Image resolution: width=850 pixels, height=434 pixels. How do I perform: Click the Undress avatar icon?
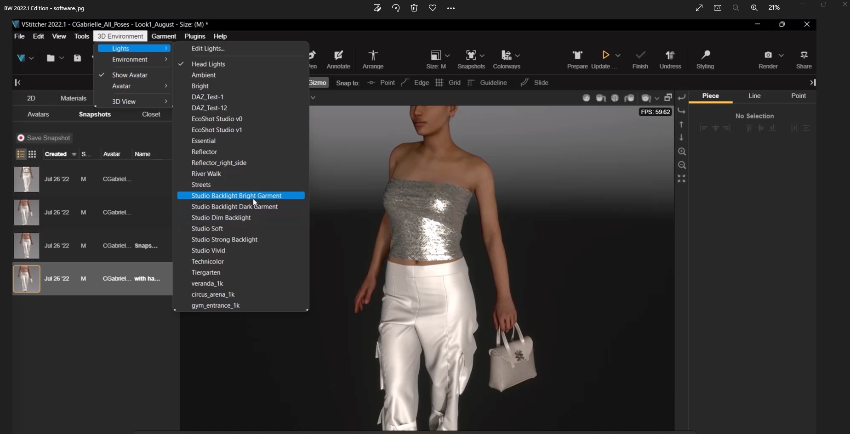[x=670, y=56]
